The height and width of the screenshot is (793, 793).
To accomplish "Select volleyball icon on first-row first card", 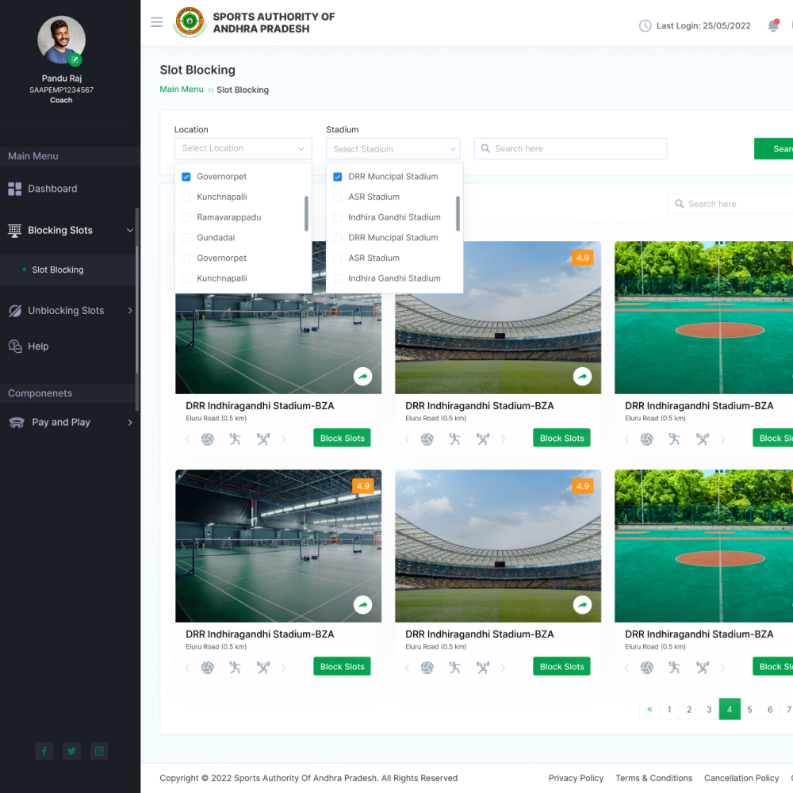I will (x=207, y=439).
